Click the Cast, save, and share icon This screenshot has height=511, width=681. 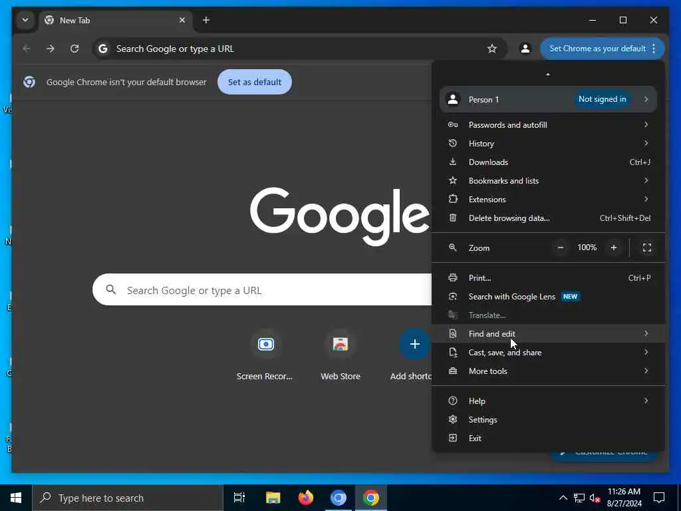452,353
